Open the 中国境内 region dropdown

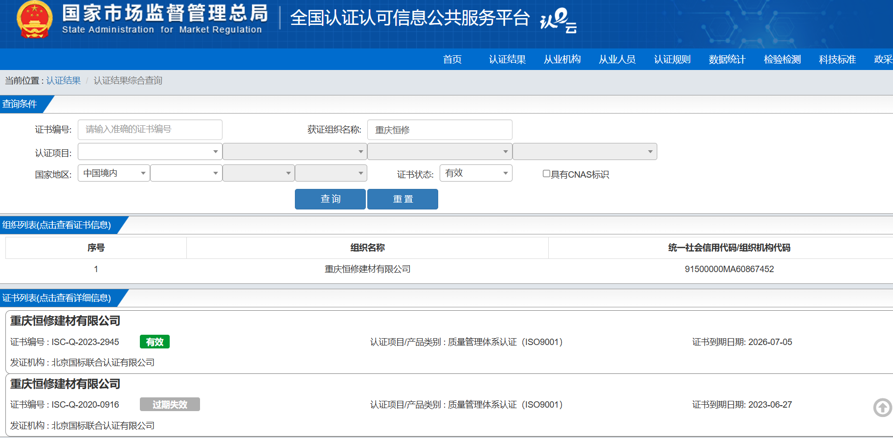(113, 173)
